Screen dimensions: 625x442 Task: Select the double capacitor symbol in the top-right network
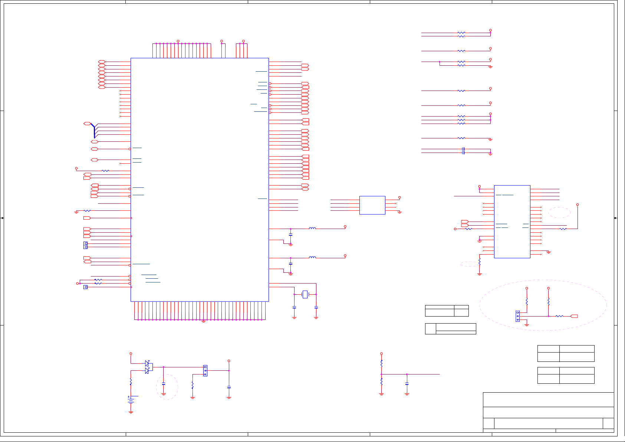point(463,151)
